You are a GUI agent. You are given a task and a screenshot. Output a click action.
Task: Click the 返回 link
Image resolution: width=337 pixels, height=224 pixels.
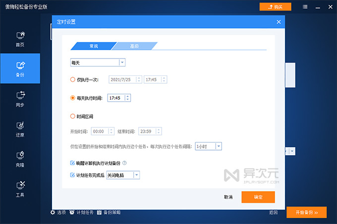(x=274, y=213)
